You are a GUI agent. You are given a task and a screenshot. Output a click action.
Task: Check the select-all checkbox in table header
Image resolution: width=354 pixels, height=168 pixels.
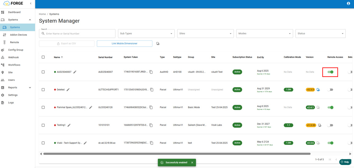pos(43,57)
